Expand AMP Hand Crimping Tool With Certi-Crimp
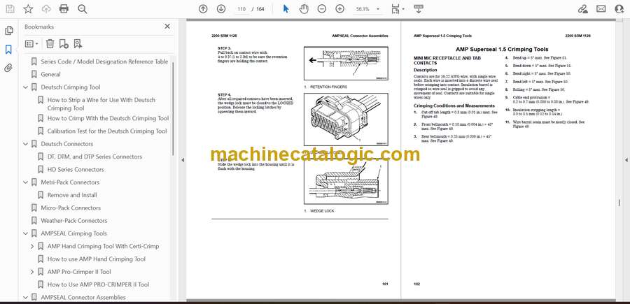This screenshot has width=630, height=304. (32, 246)
